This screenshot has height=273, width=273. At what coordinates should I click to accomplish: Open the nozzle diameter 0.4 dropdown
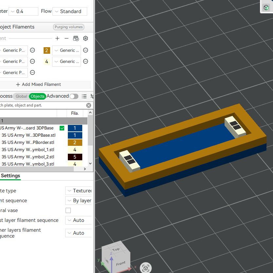(24, 11)
